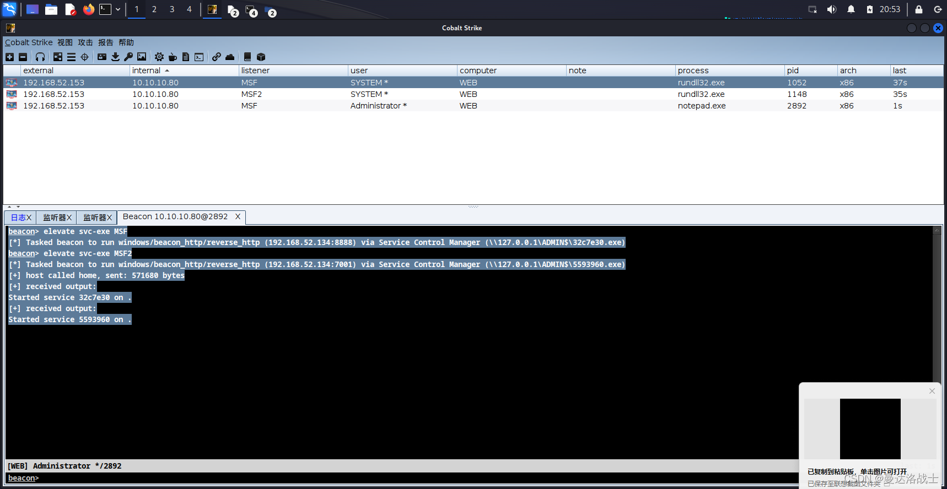
Task: Switch to workspace 2
Action: (x=154, y=9)
